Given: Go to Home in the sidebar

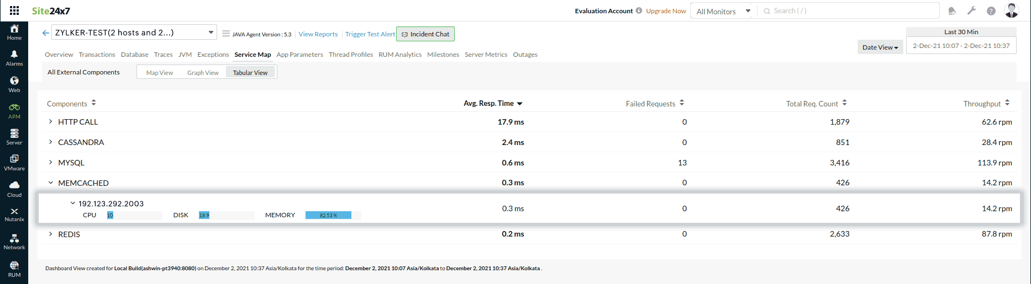Looking at the screenshot, I should (14, 32).
